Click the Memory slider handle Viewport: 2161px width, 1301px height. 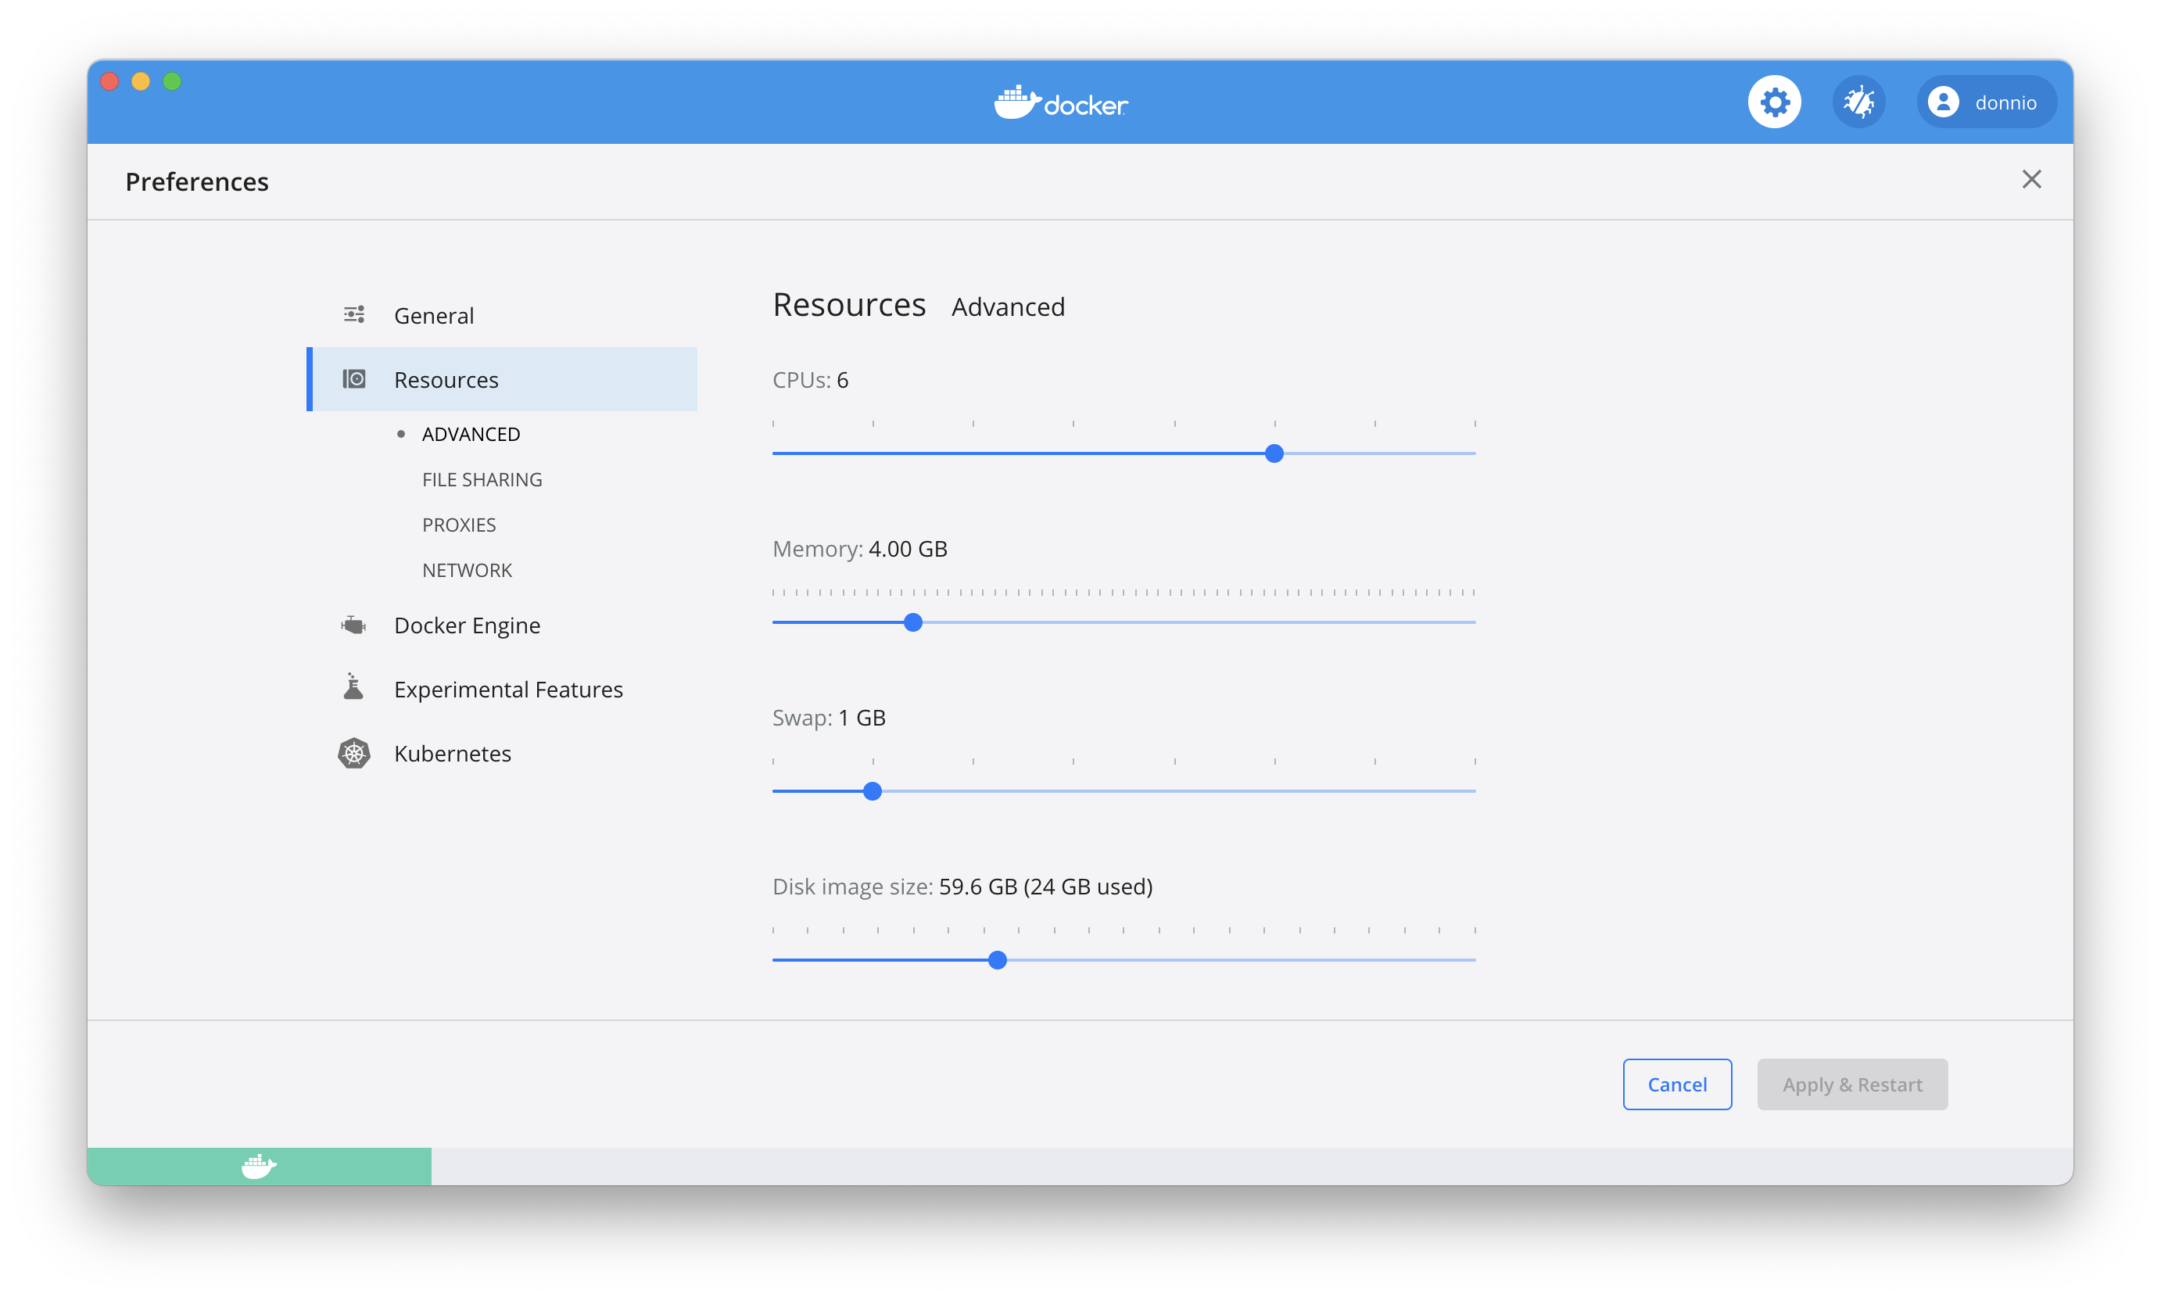pyautogui.click(x=913, y=622)
